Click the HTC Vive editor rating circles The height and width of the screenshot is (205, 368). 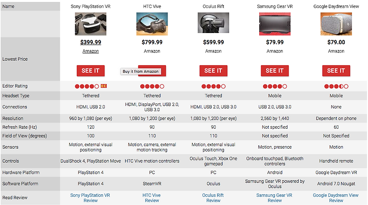(152, 86)
